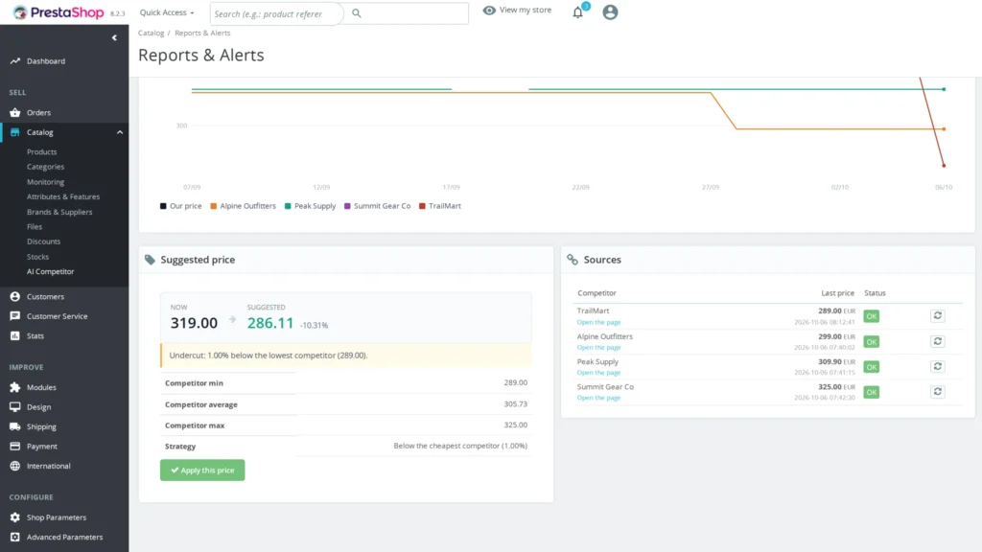Screen dimensions: 982x552
Task: Refresh the Alpine Outfitters source price
Action: pyautogui.click(x=938, y=342)
